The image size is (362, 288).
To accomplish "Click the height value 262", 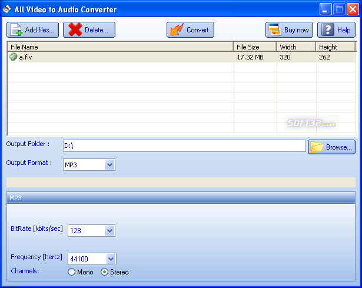I will [324, 57].
